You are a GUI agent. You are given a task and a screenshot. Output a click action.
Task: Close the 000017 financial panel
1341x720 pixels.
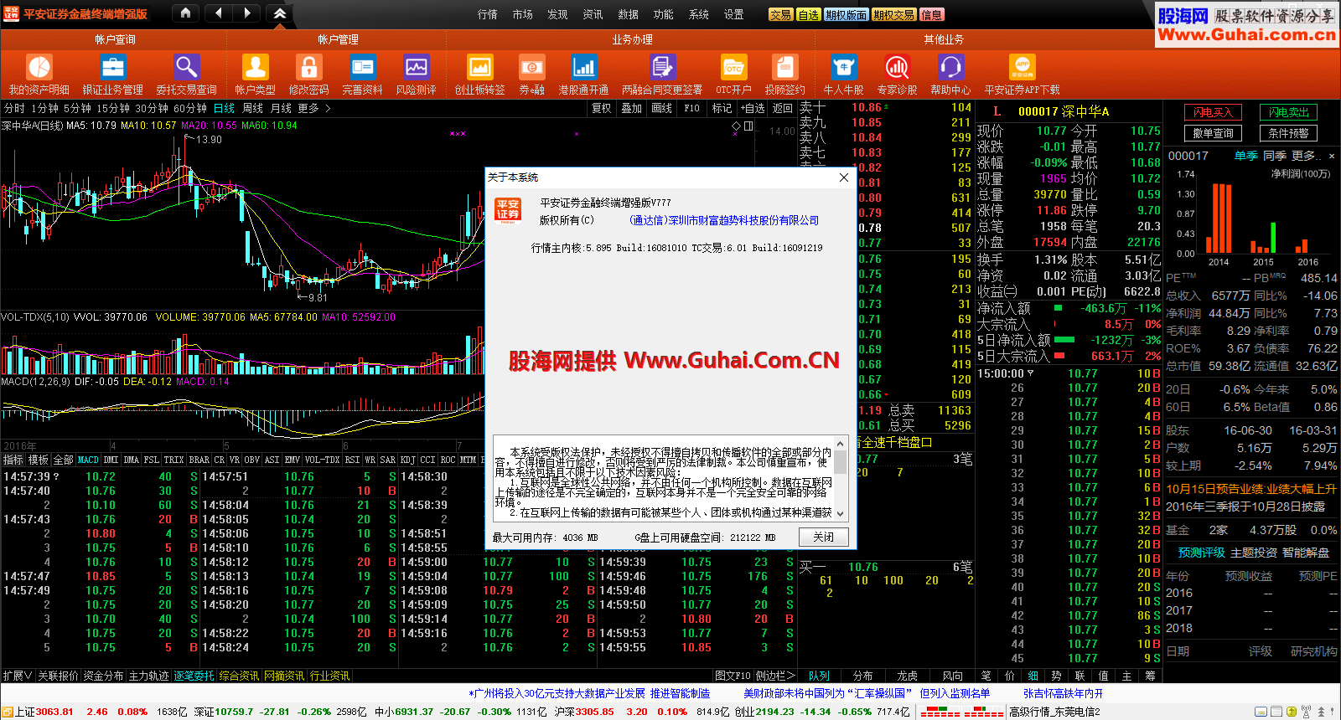tap(1332, 156)
